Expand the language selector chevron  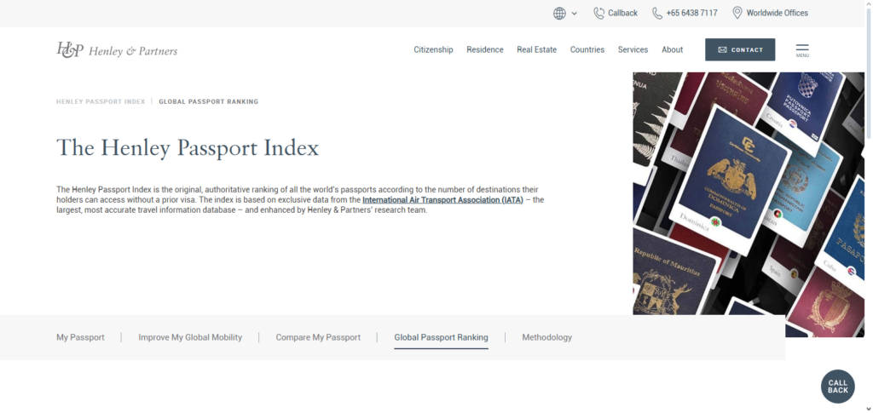point(575,14)
